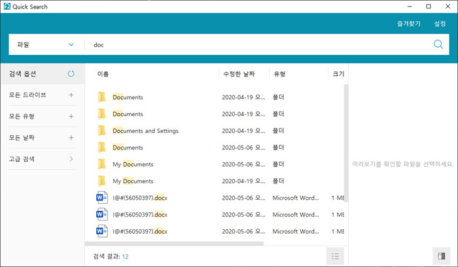Click Word icon of first docx file
Image resolution: width=458 pixels, height=267 pixels.
[x=101, y=197]
